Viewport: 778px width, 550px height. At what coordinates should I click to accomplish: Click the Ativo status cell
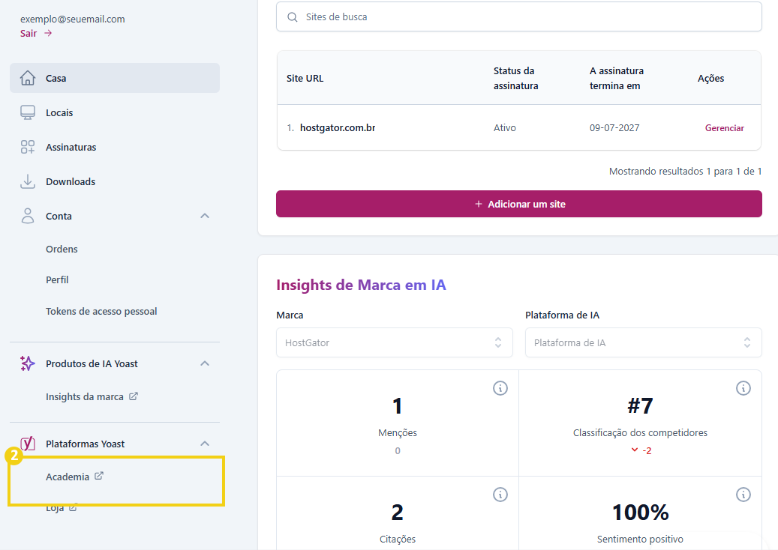coord(505,128)
